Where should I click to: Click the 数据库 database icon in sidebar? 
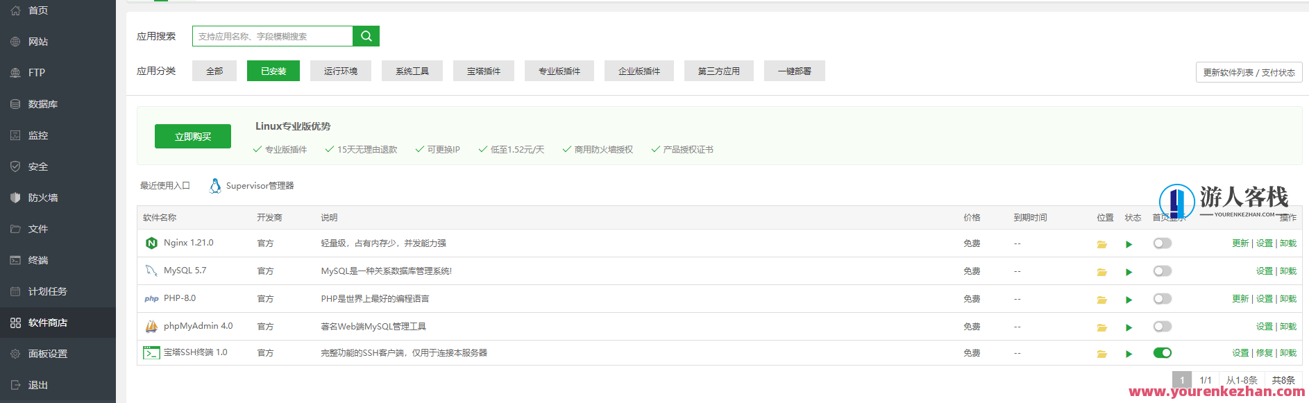point(15,104)
